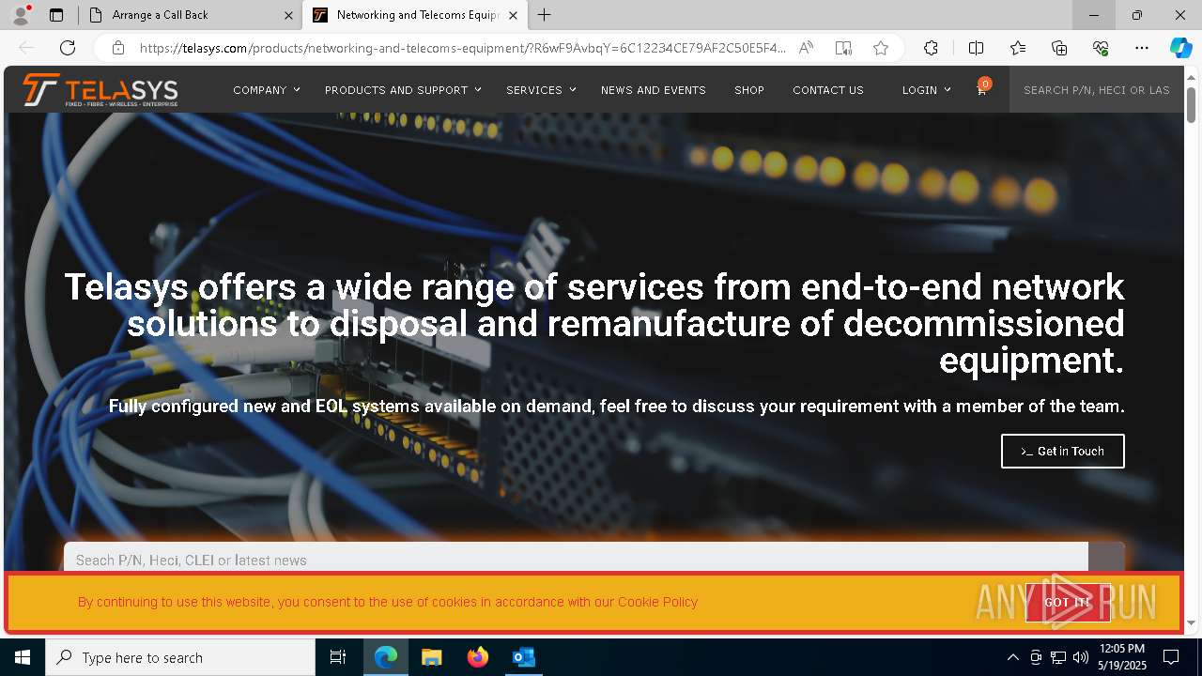Open News and Events page
The image size is (1202, 676).
point(654,90)
